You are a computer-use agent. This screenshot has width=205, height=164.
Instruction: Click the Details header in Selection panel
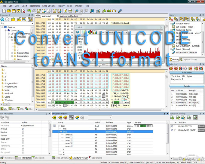[187, 86]
